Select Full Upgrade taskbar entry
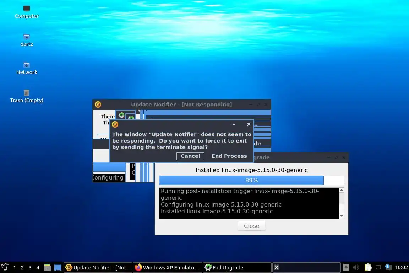Screen dimensions: 409x273 click(237, 268)
